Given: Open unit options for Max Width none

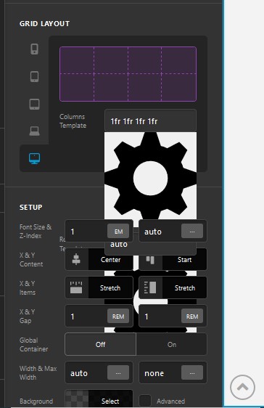Looking at the screenshot, I should (x=192, y=373).
